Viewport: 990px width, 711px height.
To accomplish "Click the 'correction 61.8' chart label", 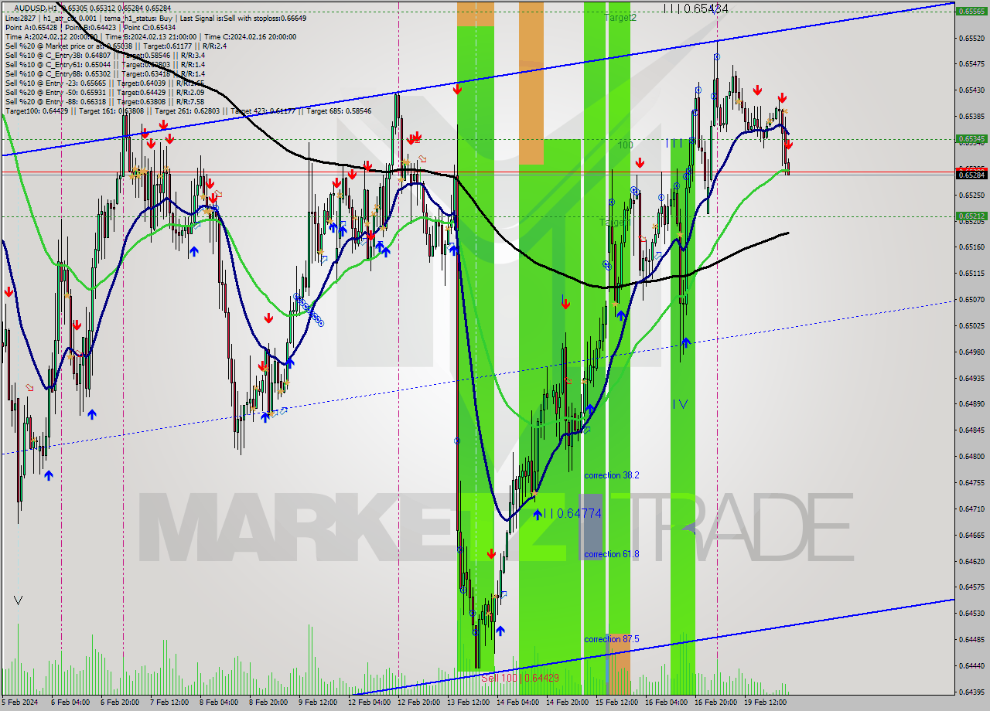I will pos(612,554).
